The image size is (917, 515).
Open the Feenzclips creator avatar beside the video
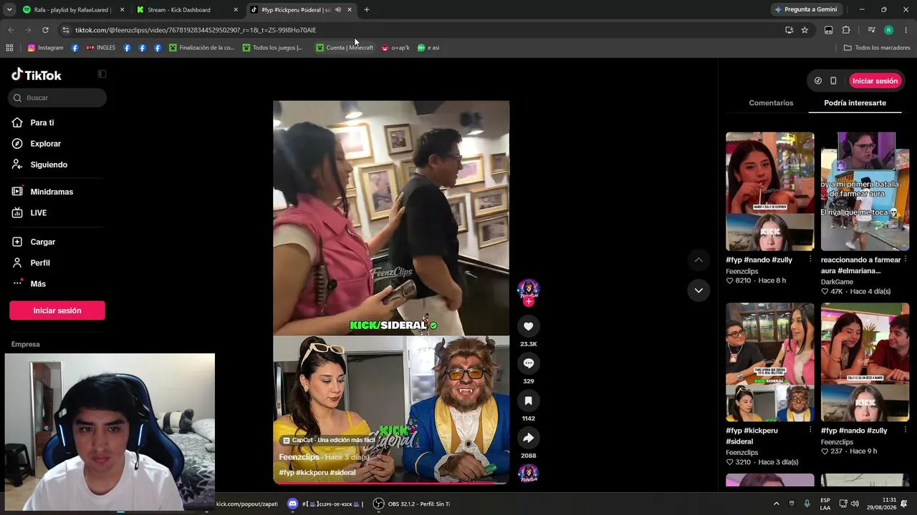point(529,289)
